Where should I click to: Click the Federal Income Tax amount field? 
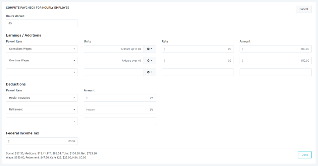click(42, 141)
